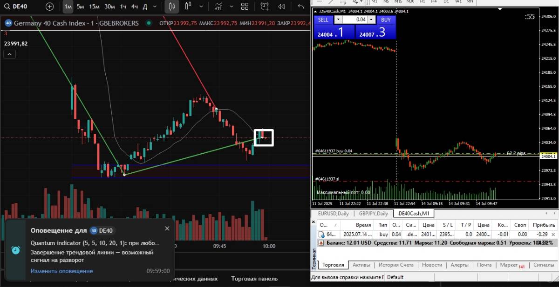Expand the indicators favorites dropdown arrow
This screenshot has width=559, height=287.
tap(232, 7)
